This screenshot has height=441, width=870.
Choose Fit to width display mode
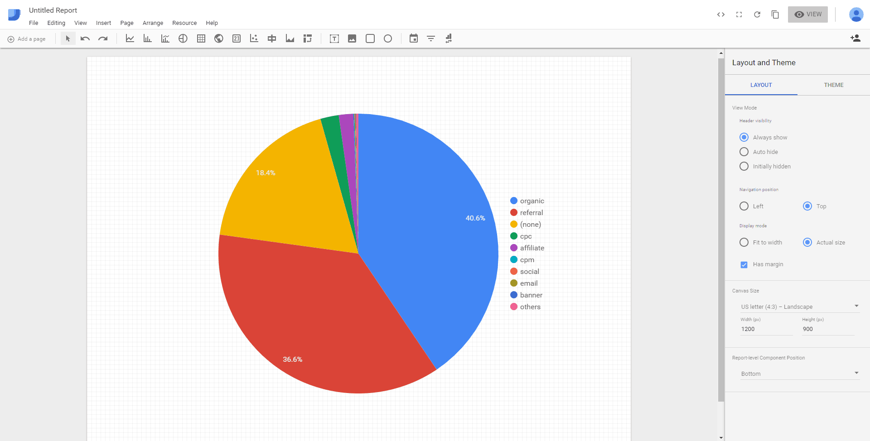744,242
